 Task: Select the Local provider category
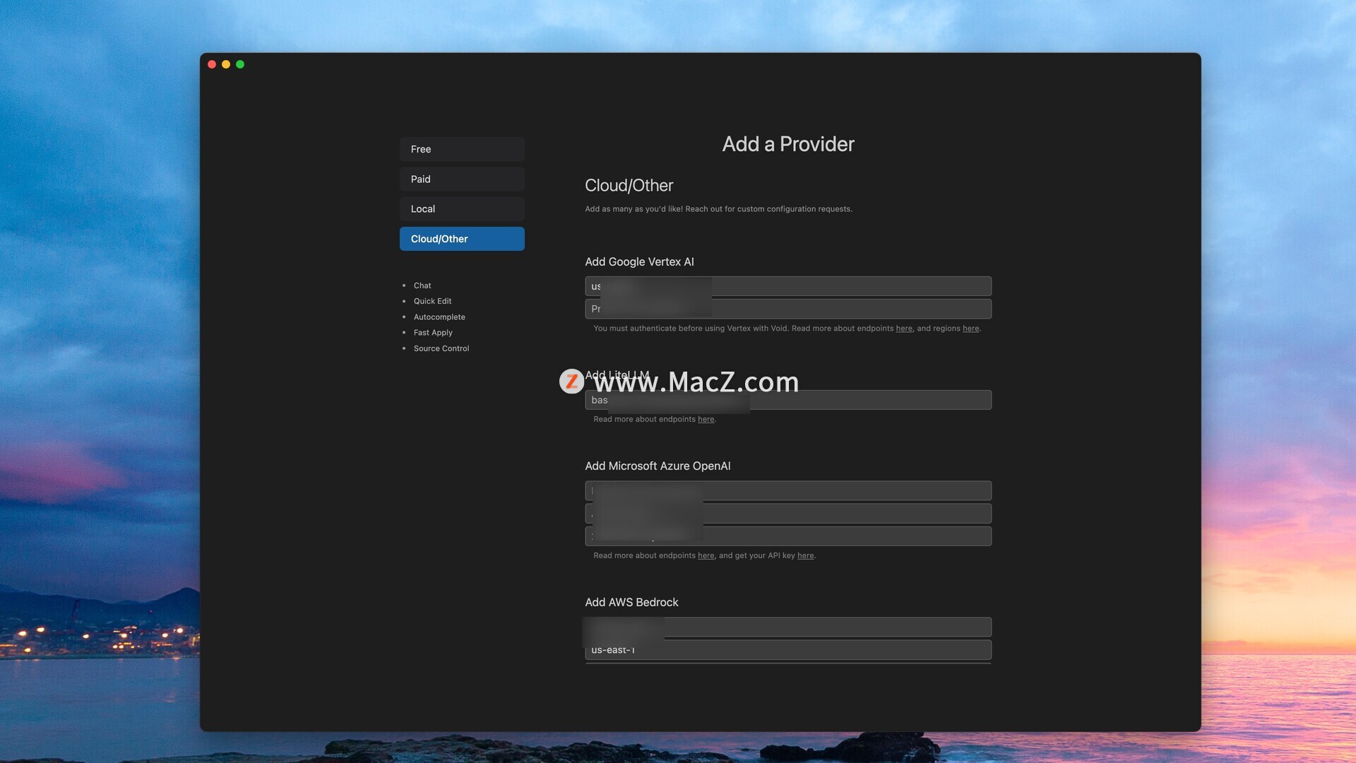(462, 209)
